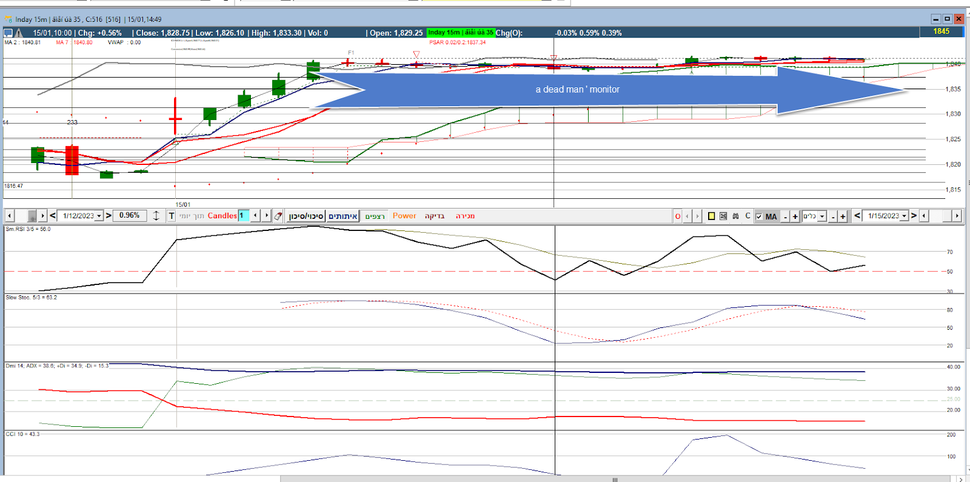
Task: Click the Slow Stoc. 5/3 = 63.2 label
Action: [31, 298]
